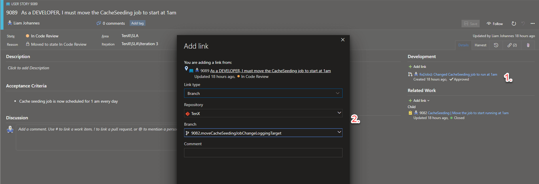Open the History tab icon

coord(496,45)
